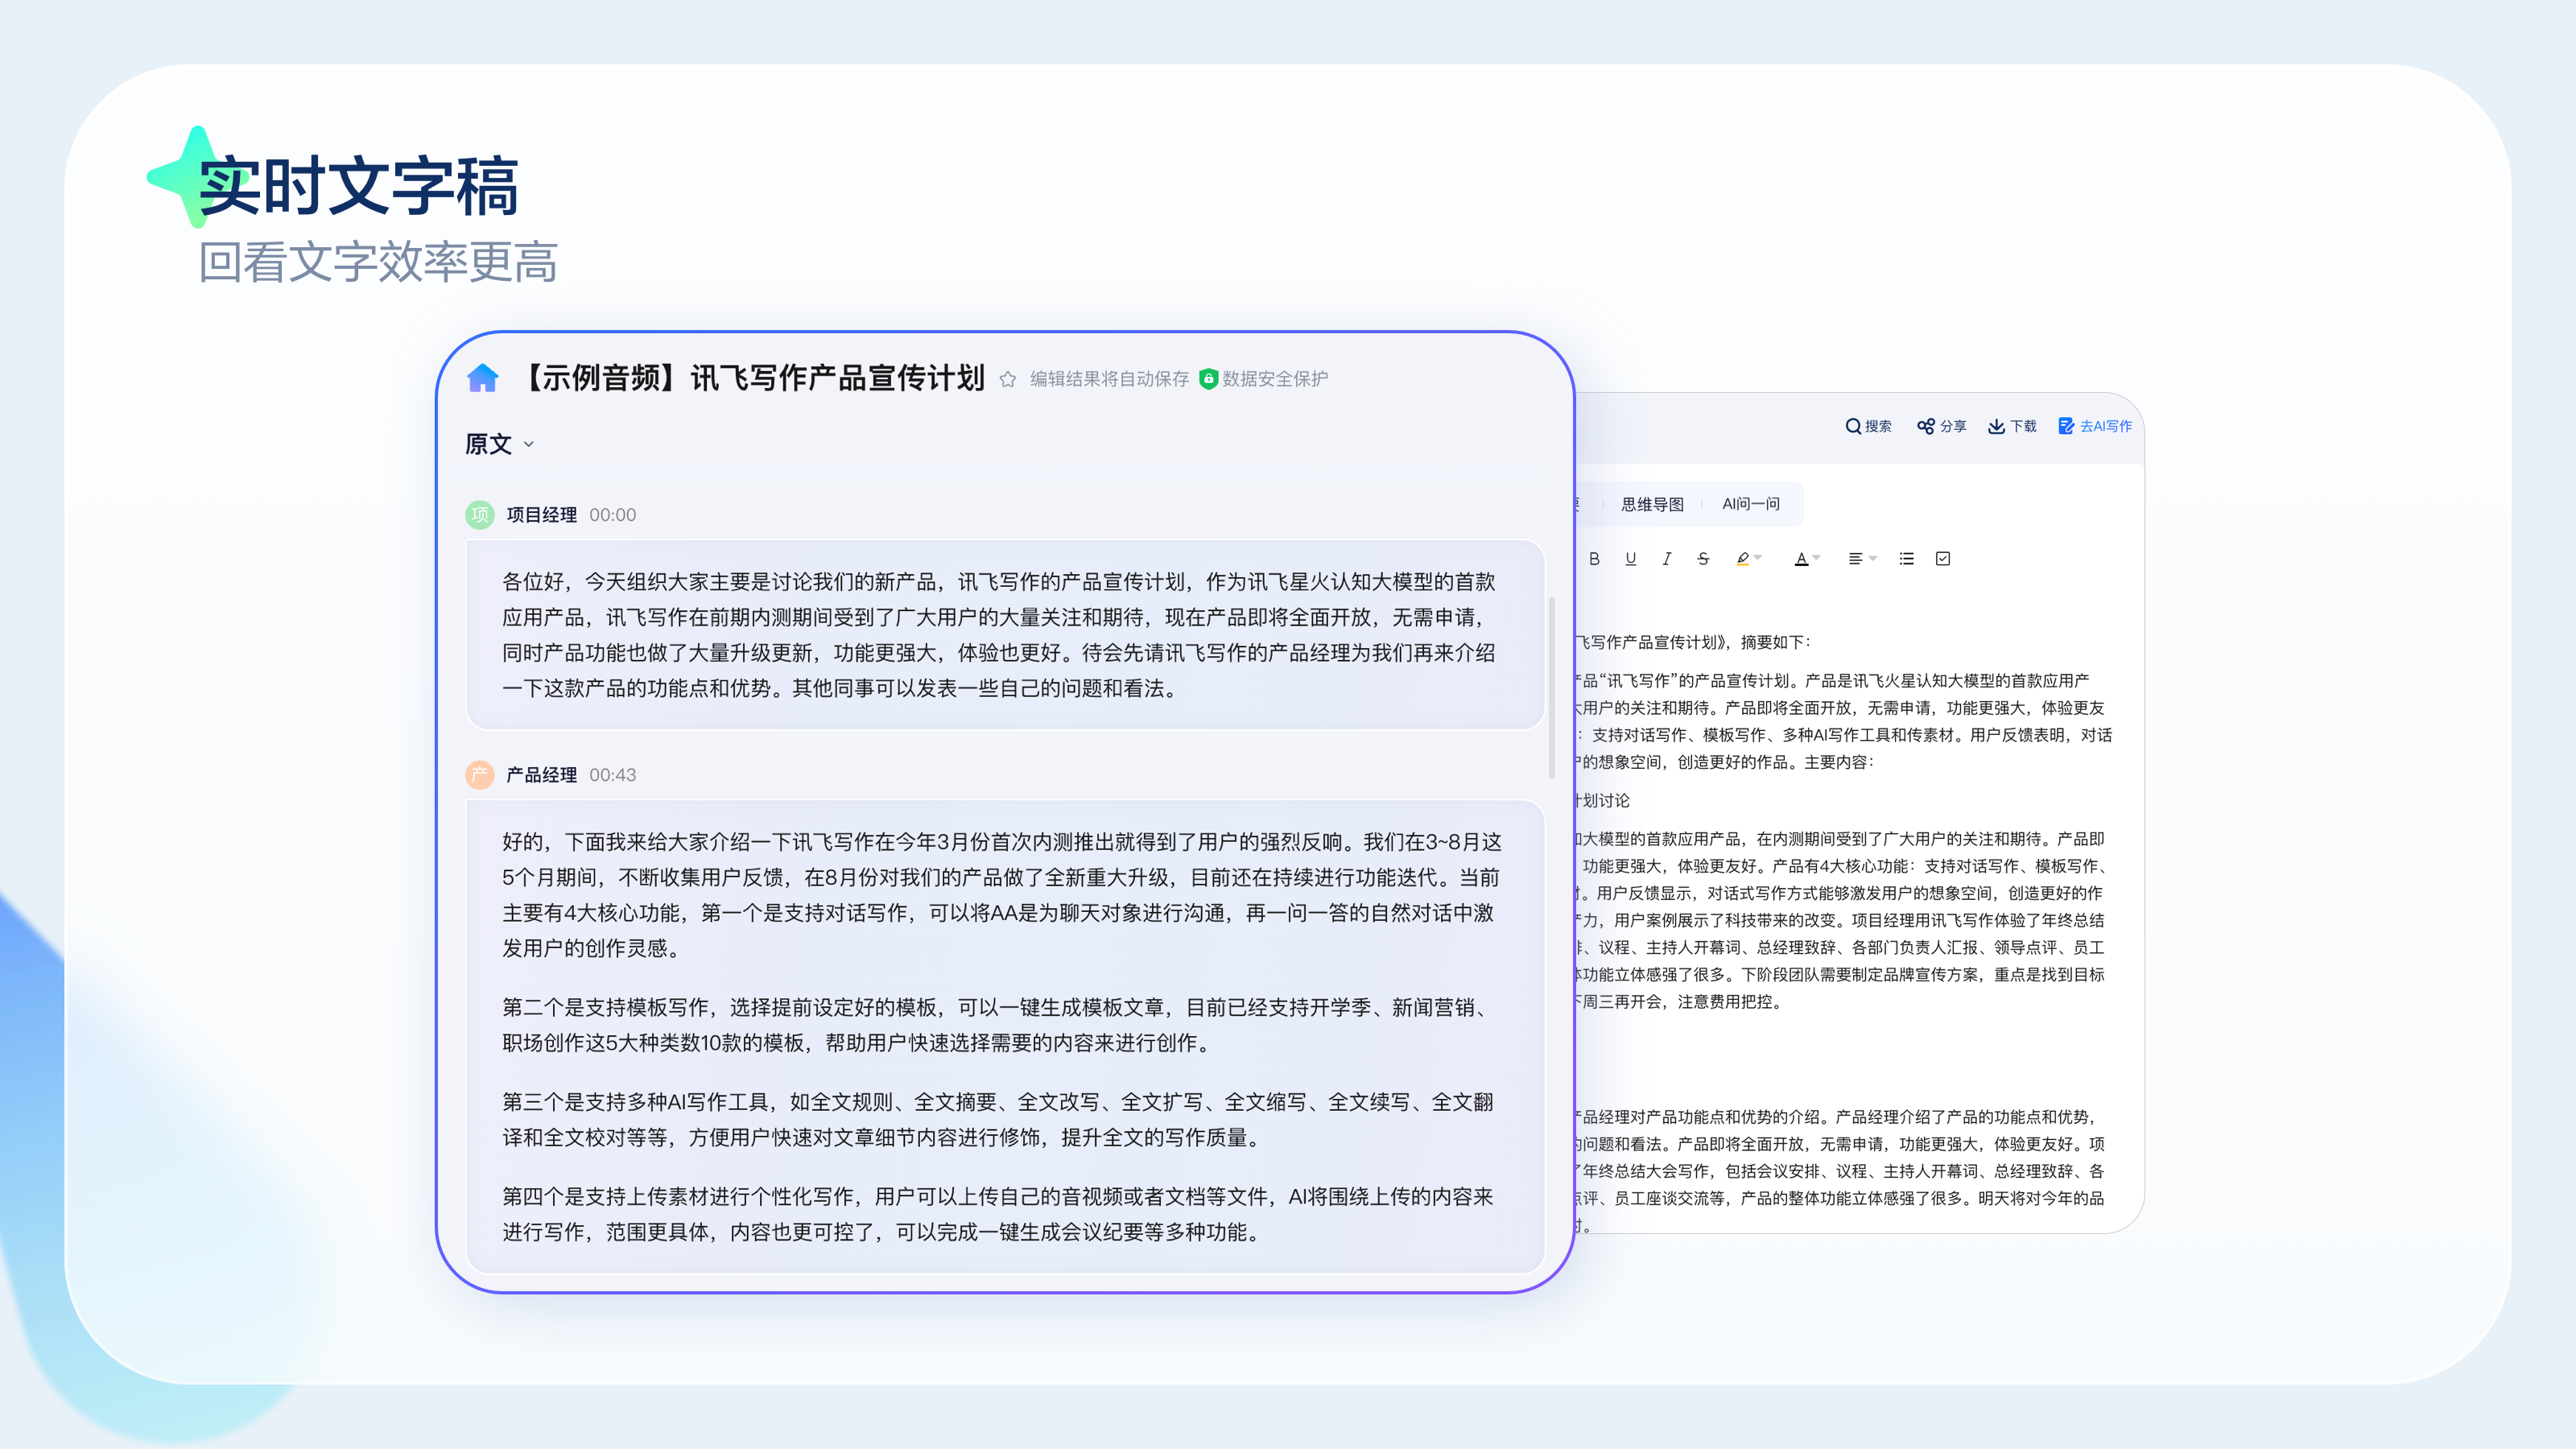Click the first transcript paragraph starting 各位好
Viewport: 2576px width, 1449px height.
tap(999, 635)
